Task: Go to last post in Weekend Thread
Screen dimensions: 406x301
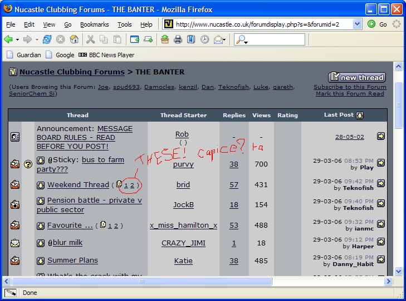Action: [381, 184]
